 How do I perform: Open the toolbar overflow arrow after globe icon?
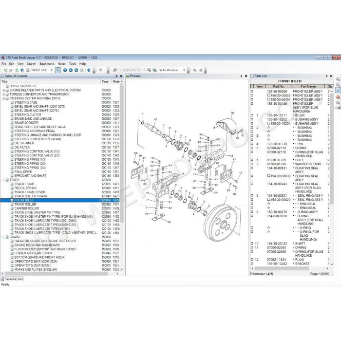click(x=94, y=71)
